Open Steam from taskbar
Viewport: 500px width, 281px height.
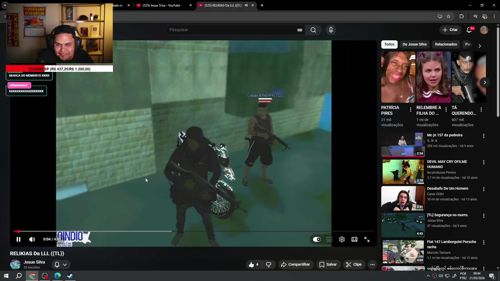70,276
